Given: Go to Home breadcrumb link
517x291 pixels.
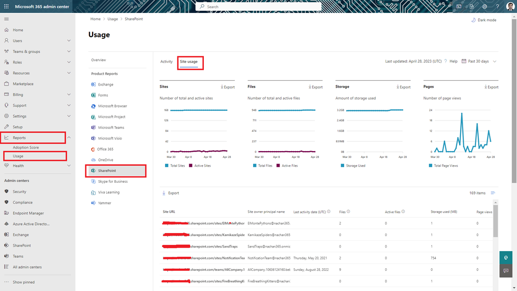Looking at the screenshot, I should [x=95, y=19].
